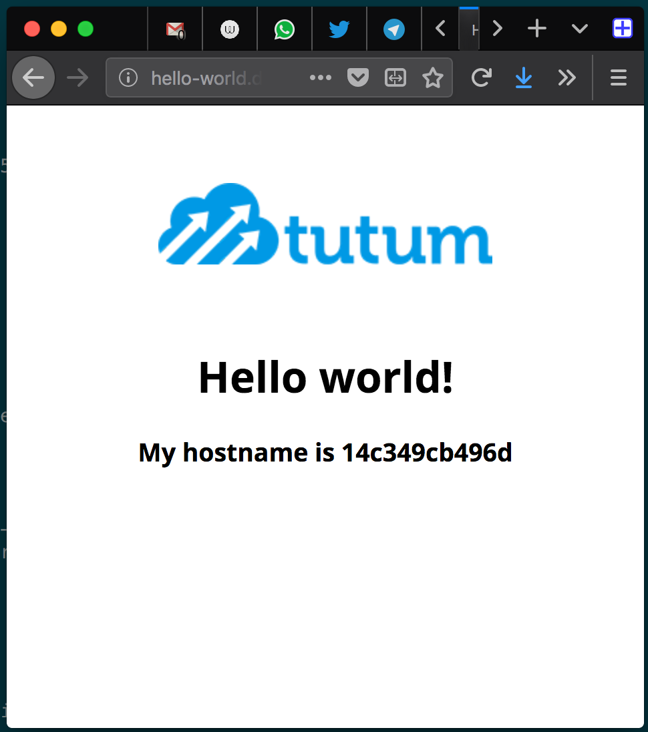Go back to the previous page
The width and height of the screenshot is (648, 732).
point(33,77)
